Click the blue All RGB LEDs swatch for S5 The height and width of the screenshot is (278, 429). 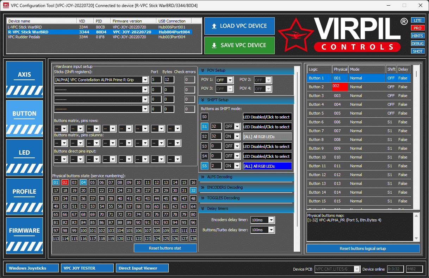[x=267, y=166]
